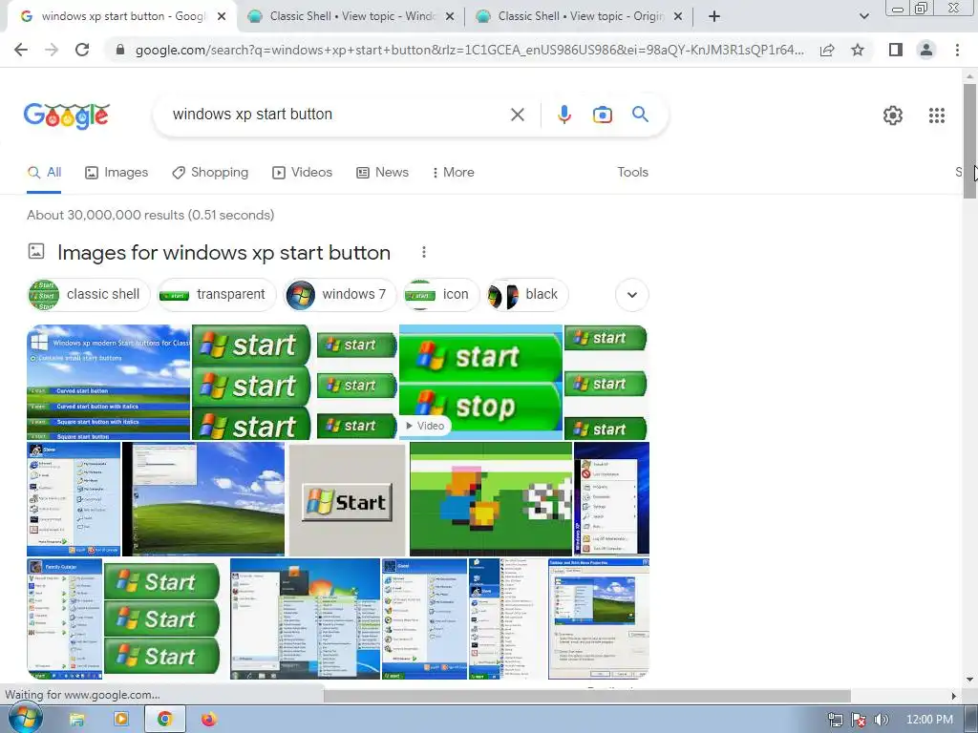Switch to the All results tab
Screen dimensions: 978x733
(x=44, y=173)
